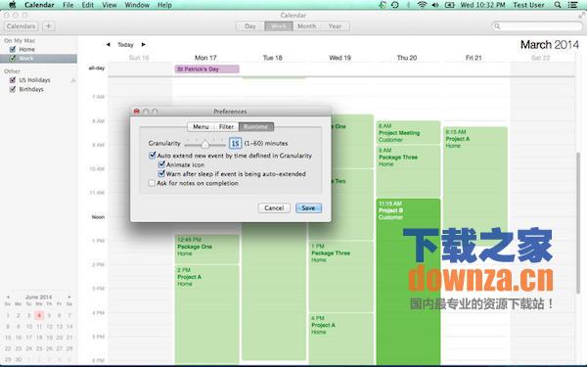Open Notification Center list icon

point(572,5)
